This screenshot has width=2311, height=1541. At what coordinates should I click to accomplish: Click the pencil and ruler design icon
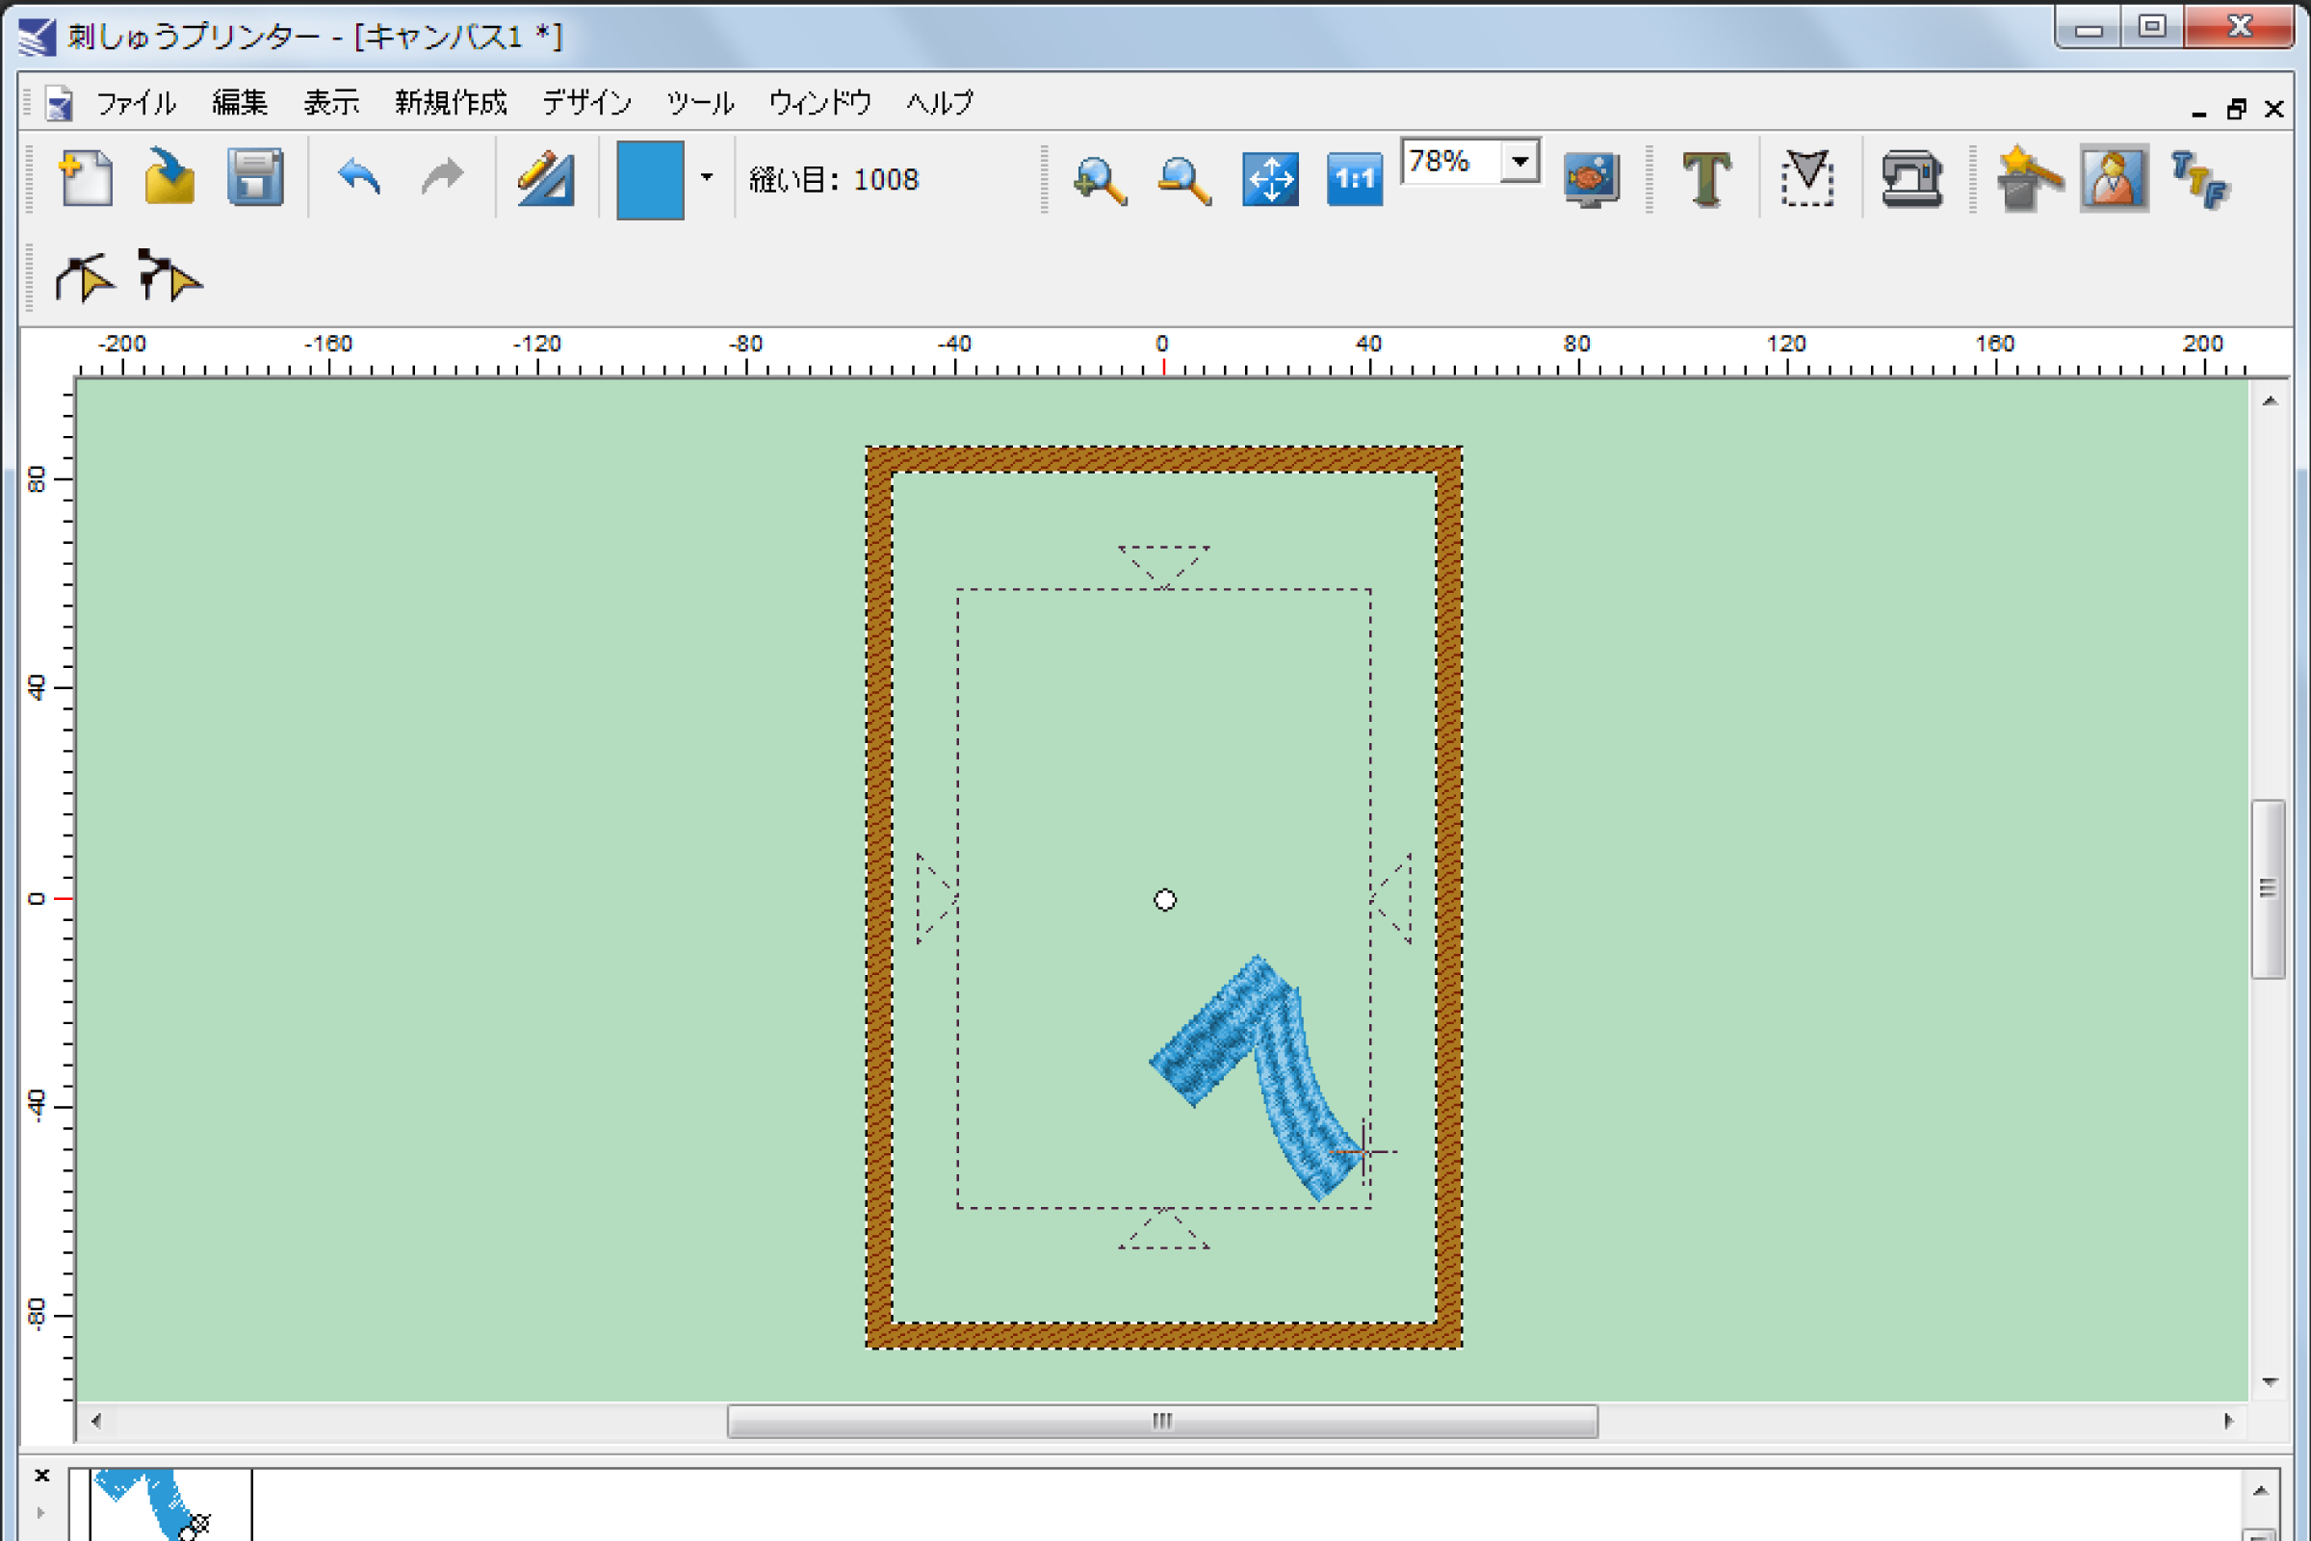[545, 179]
